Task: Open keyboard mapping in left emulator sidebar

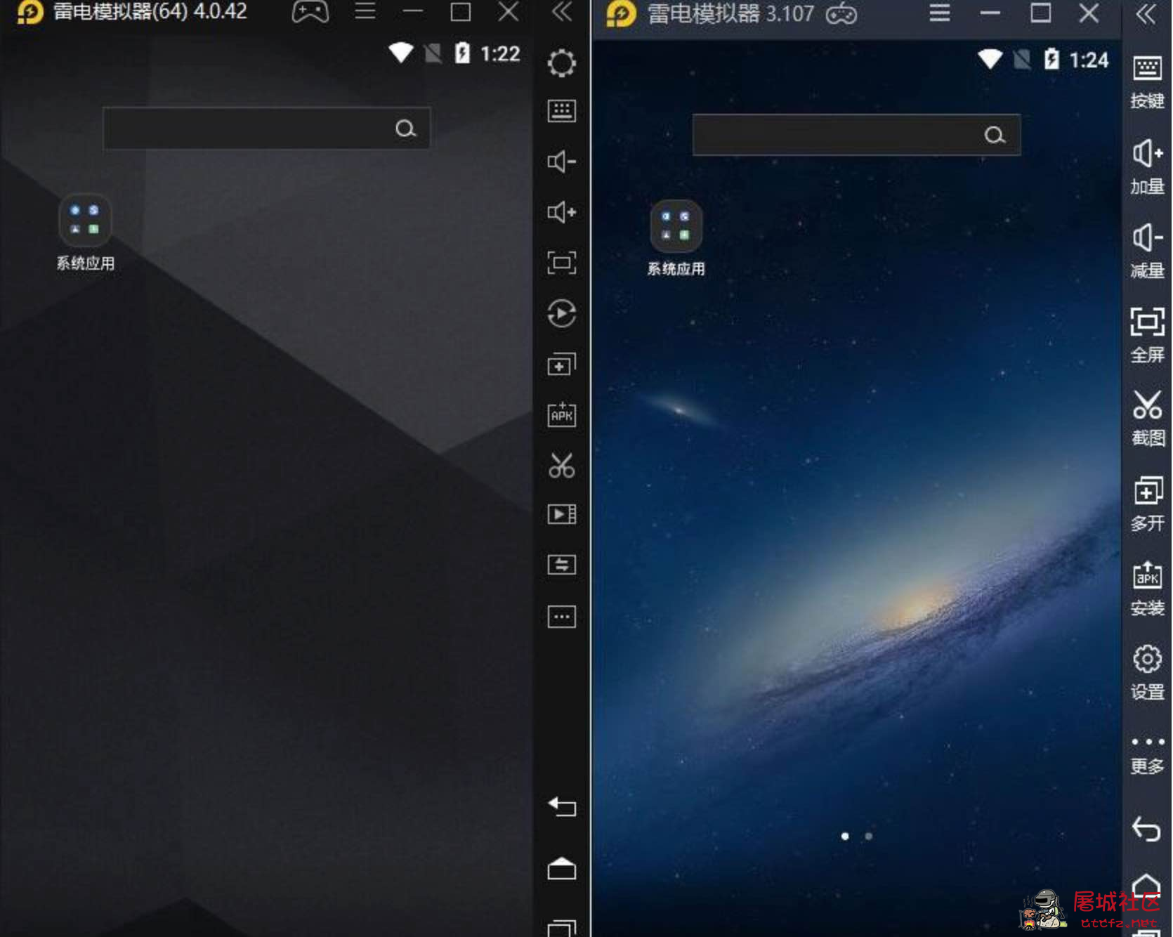Action: tap(561, 111)
